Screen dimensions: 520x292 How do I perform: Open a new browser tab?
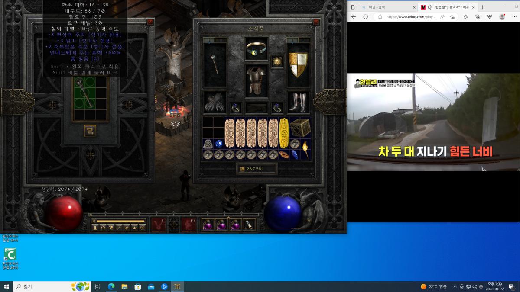482,7
